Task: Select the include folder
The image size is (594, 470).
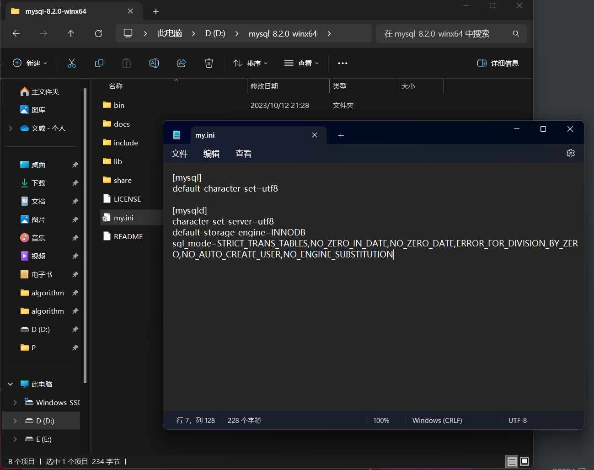Action: pos(126,143)
